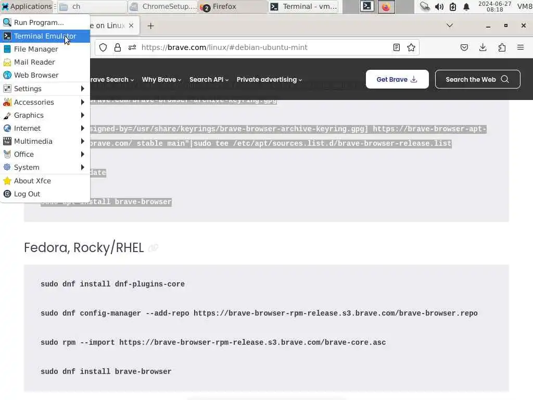
Task: Switch to the ChromeSetup taskbar window
Action: [162, 6]
